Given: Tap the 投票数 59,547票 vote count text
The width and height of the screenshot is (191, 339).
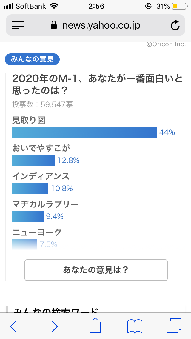Looking at the screenshot, I should pyautogui.click(x=42, y=105).
